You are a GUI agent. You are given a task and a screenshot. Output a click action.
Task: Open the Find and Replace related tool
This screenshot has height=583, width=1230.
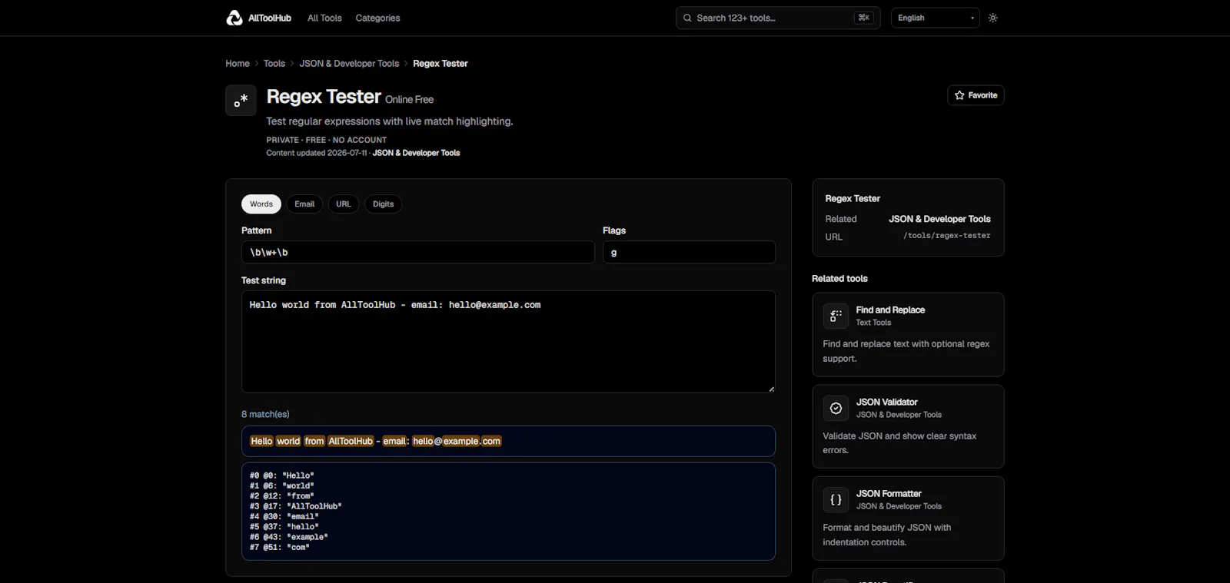tap(908, 334)
